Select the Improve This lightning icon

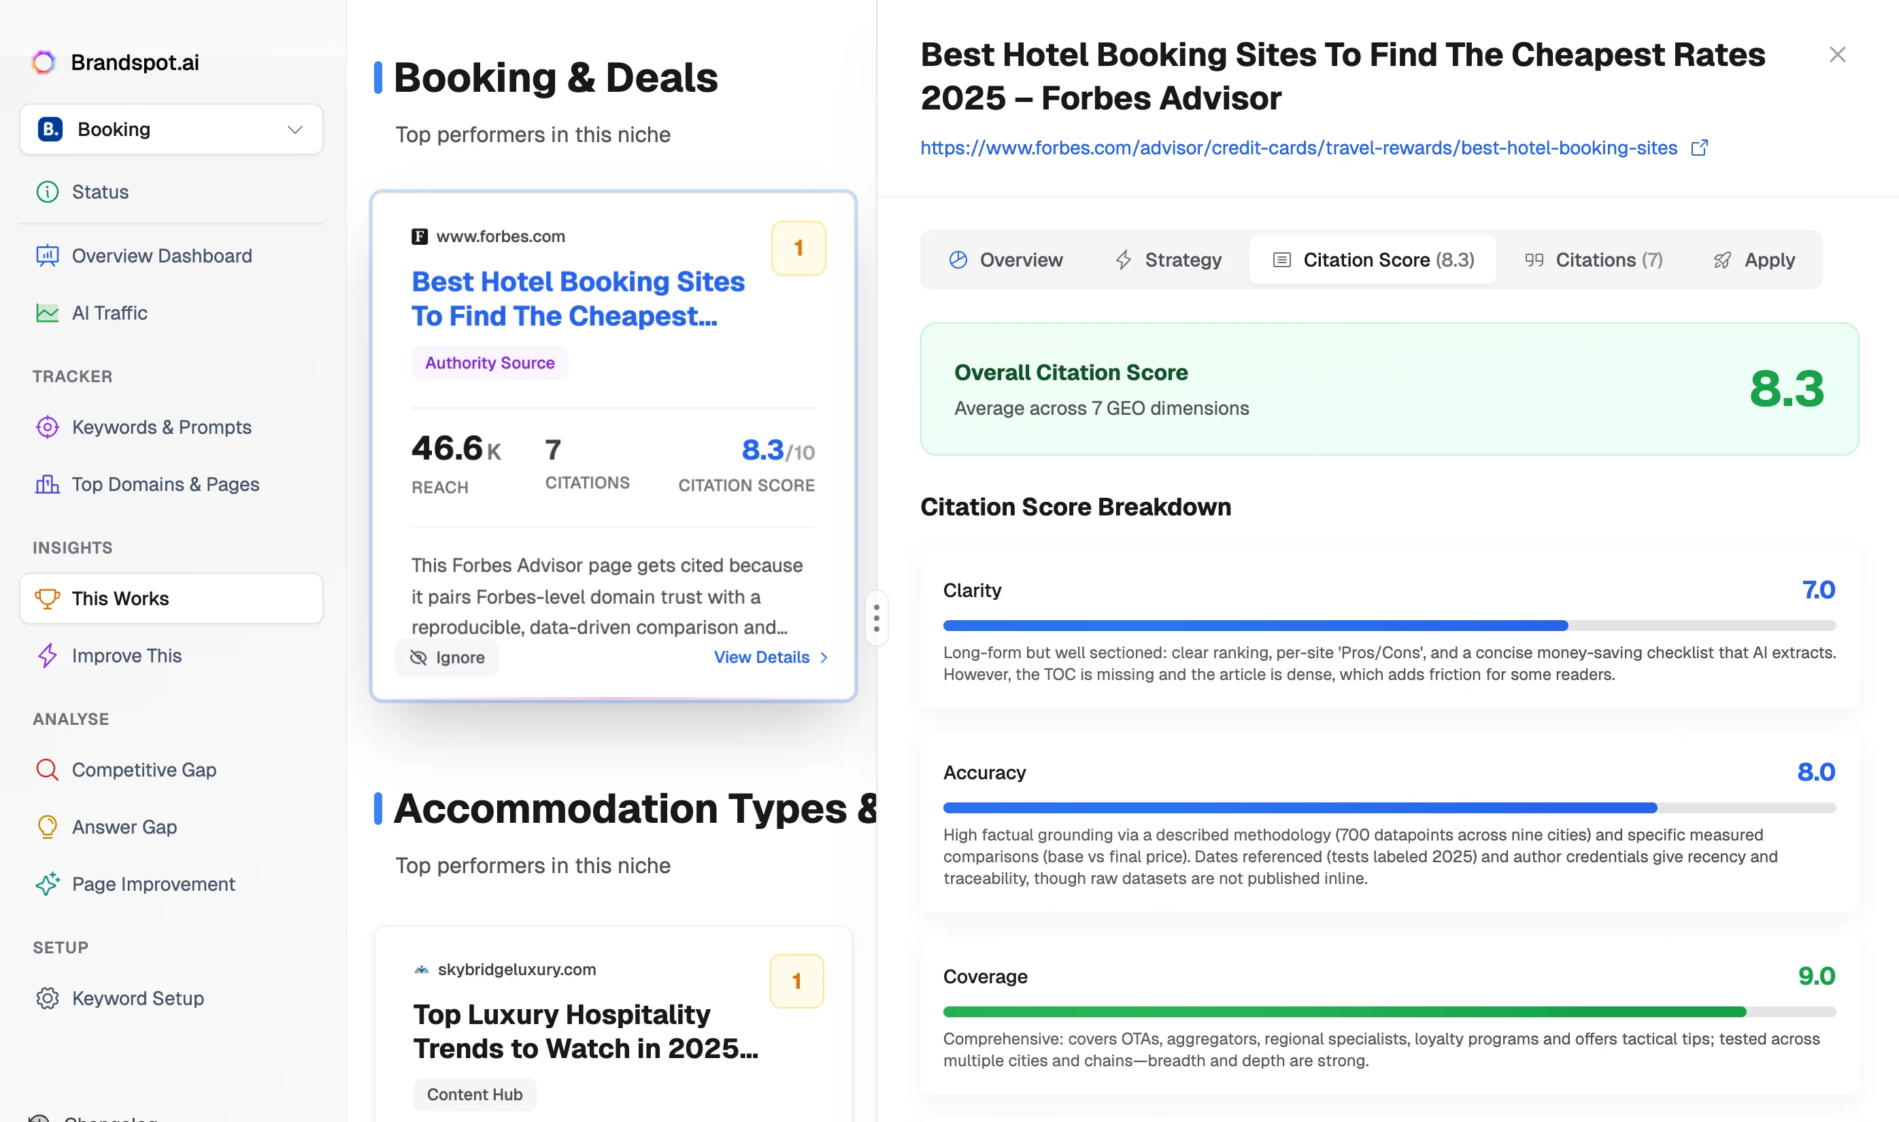[47, 656]
